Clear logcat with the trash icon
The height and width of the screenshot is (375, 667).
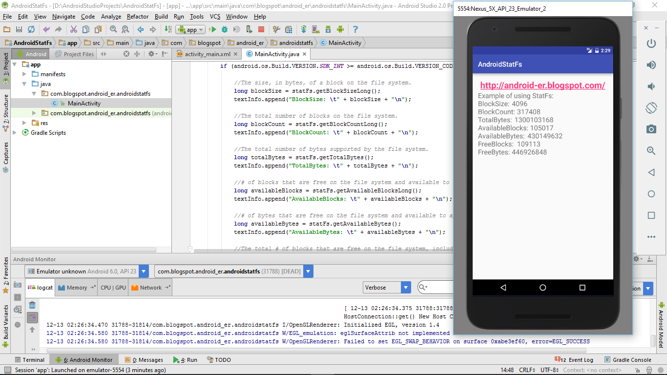point(32,305)
